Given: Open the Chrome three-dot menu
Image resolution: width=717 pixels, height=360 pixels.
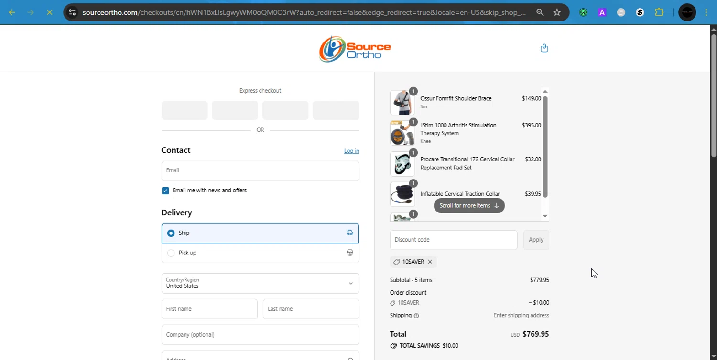Looking at the screenshot, I should click(706, 12).
